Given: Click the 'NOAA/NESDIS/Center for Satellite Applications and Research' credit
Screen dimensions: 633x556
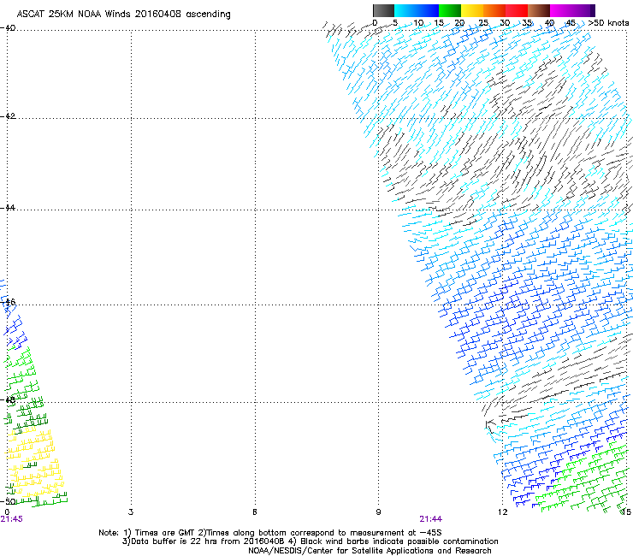Looking at the screenshot, I should coord(370,551).
